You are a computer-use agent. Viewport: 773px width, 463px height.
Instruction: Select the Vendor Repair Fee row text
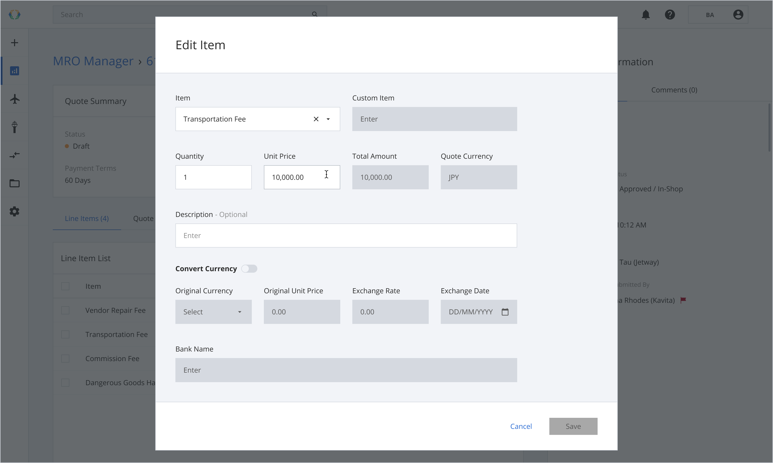[x=116, y=310]
